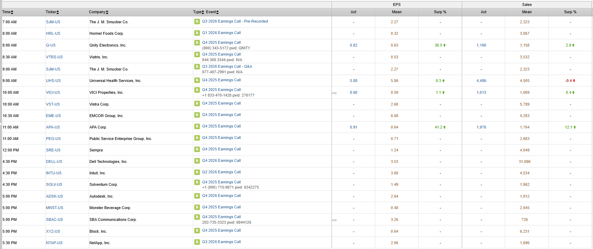Viewport: 593px width, 249px height.
Task: Click the green earnings icon for Hormel Foods
Action: tap(197, 33)
